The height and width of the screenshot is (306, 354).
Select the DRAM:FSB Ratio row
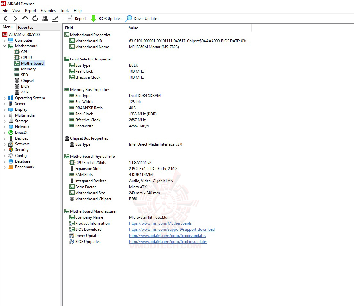click(x=157, y=108)
